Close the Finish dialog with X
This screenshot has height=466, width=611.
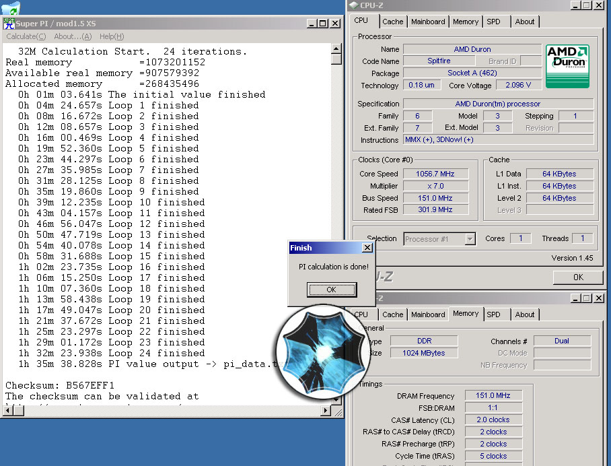(x=367, y=248)
